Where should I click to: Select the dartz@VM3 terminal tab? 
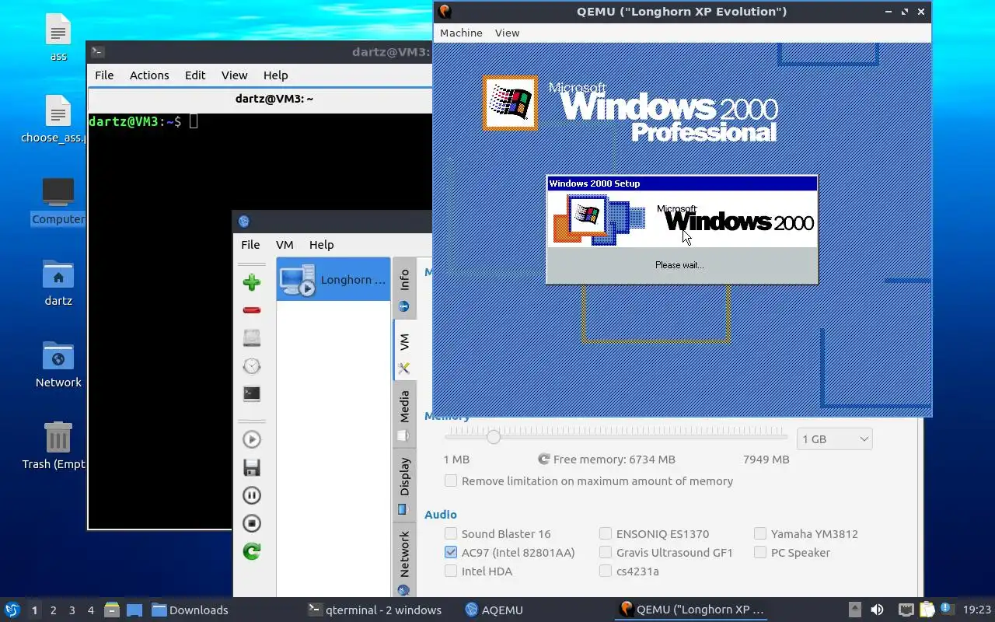274,99
